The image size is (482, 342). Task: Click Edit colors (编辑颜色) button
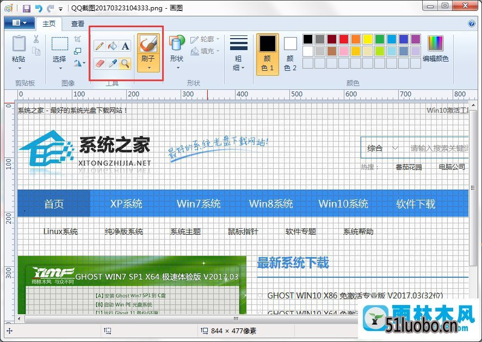[x=435, y=48]
